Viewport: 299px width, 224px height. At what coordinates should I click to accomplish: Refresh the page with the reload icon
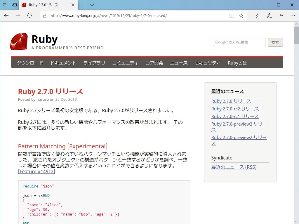(29, 15)
